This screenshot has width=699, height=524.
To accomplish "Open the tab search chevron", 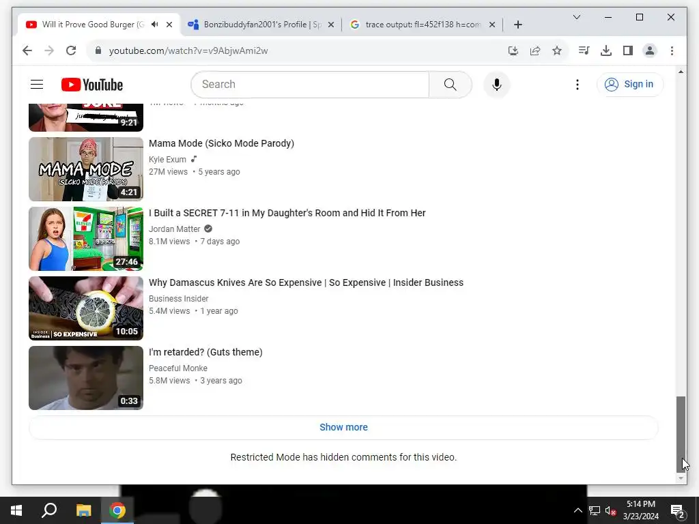I will click(577, 17).
